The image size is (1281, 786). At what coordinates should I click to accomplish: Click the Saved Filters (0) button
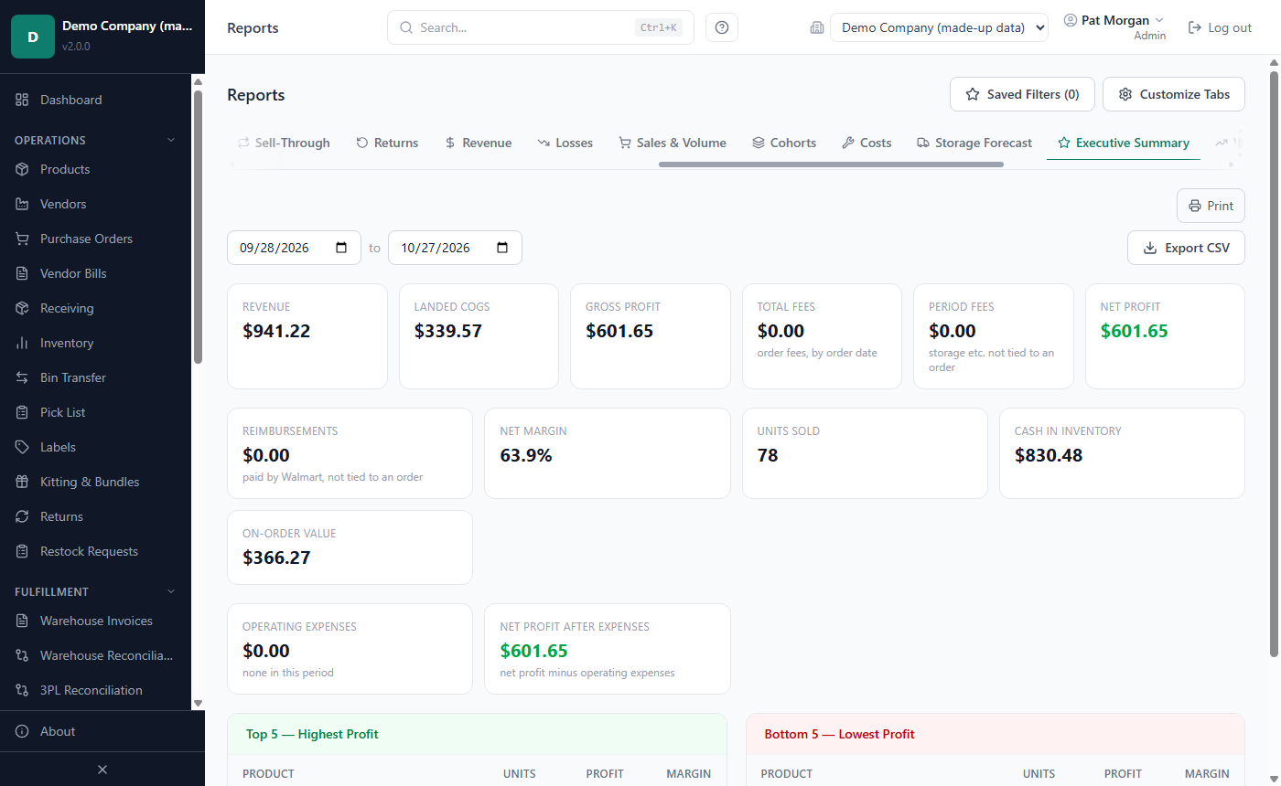point(1022,94)
